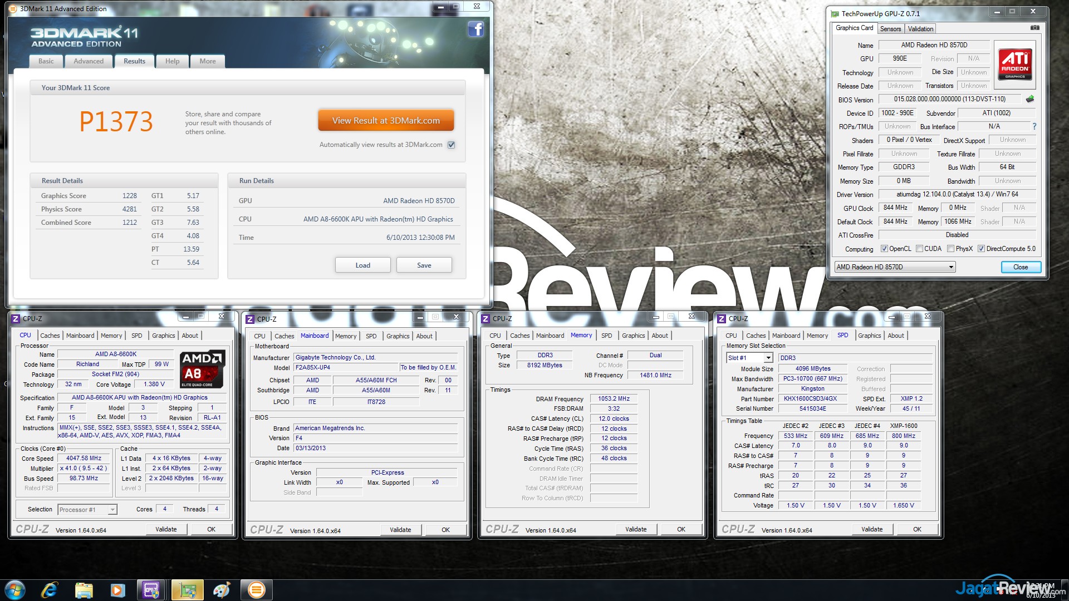Click the Bus Interface question mark icon
The height and width of the screenshot is (601, 1069).
[x=1034, y=126]
